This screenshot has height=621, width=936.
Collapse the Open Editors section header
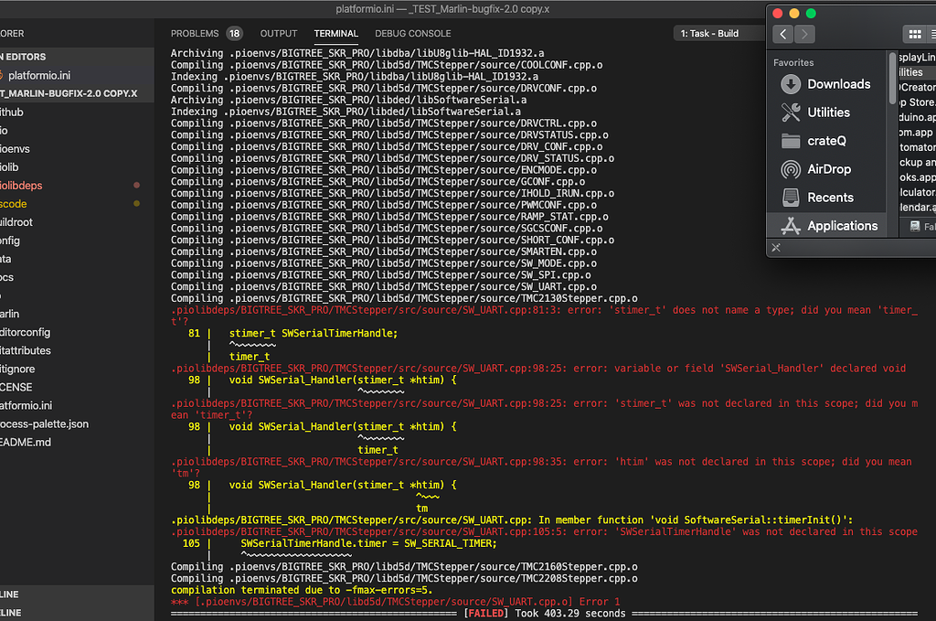[23, 57]
